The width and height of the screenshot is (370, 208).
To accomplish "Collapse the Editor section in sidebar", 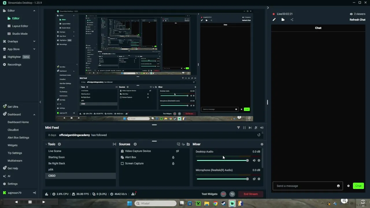I will coord(34,11).
